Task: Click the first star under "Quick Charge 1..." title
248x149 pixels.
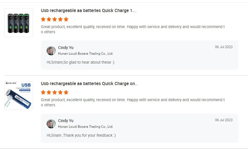Action: [43, 19]
